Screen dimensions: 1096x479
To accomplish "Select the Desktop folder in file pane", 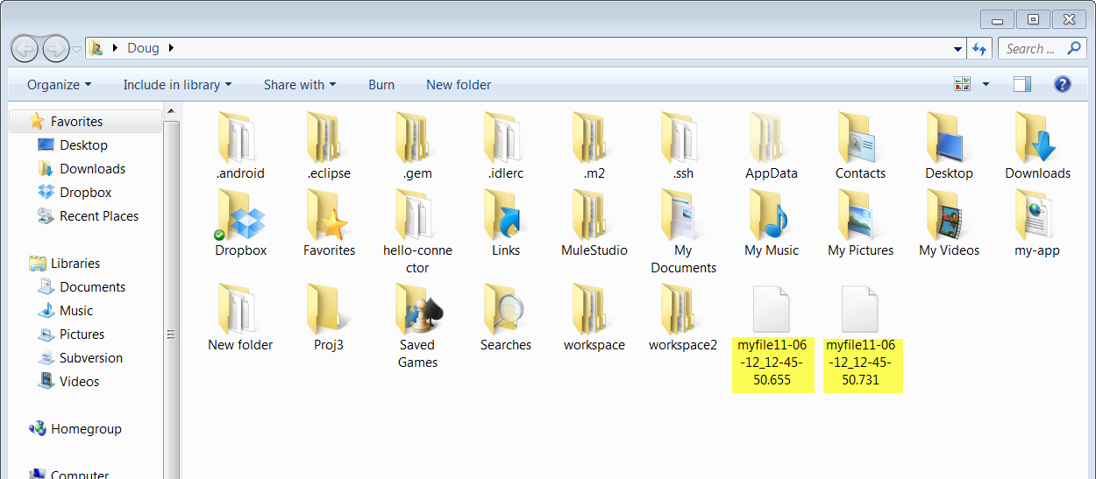I will click(x=949, y=146).
